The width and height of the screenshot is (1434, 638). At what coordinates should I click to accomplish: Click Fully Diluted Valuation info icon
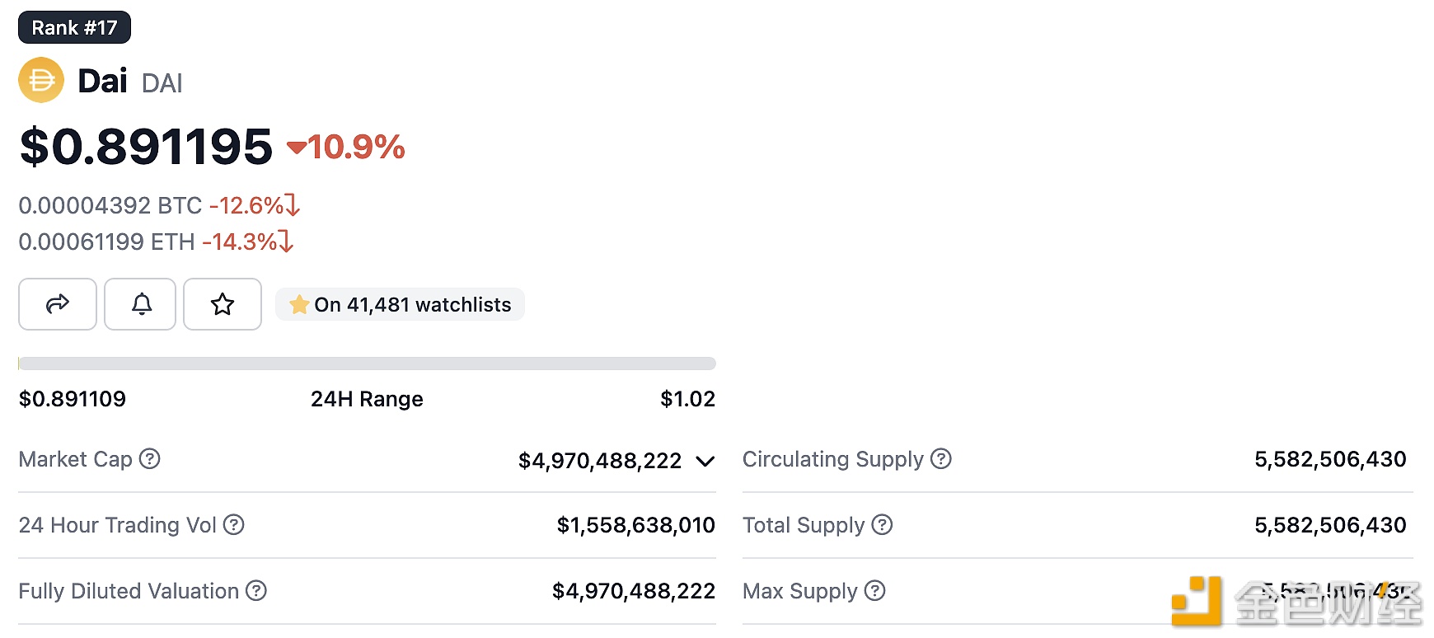pos(256,590)
